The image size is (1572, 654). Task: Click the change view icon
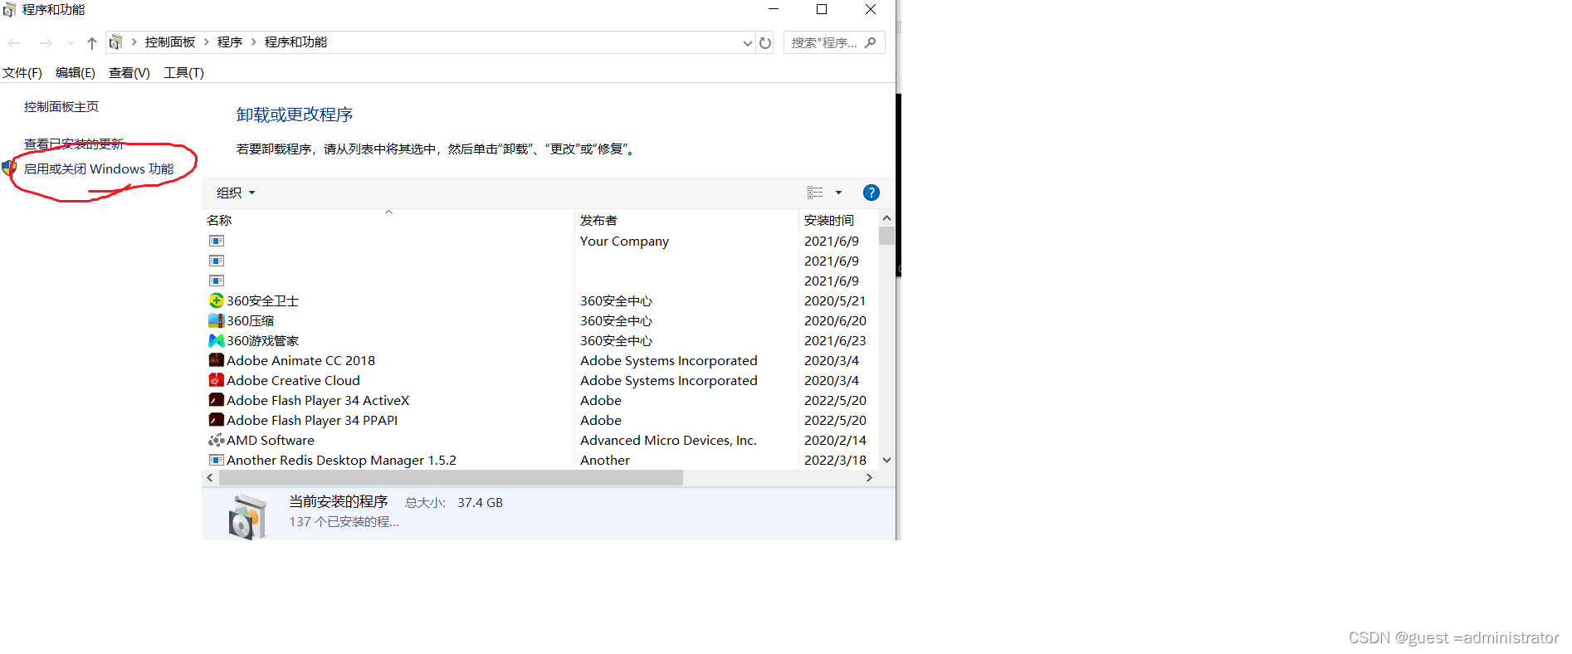(815, 193)
